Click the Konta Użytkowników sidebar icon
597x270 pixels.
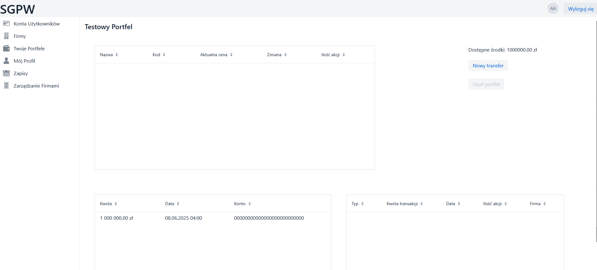tap(6, 24)
